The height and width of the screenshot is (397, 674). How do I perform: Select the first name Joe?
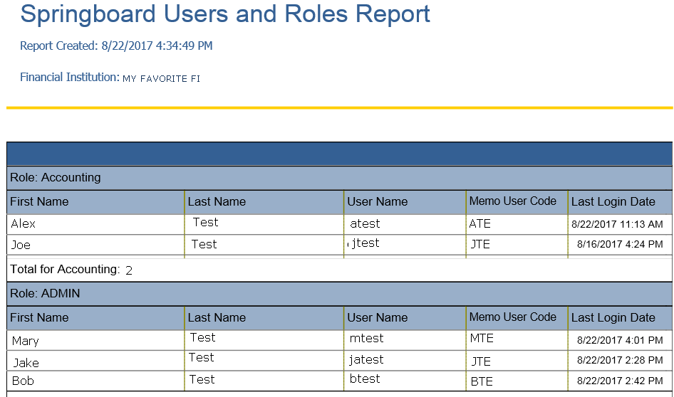click(x=21, y=245)
